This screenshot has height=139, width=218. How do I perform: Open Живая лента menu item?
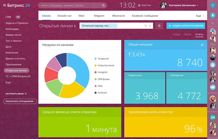13,35
